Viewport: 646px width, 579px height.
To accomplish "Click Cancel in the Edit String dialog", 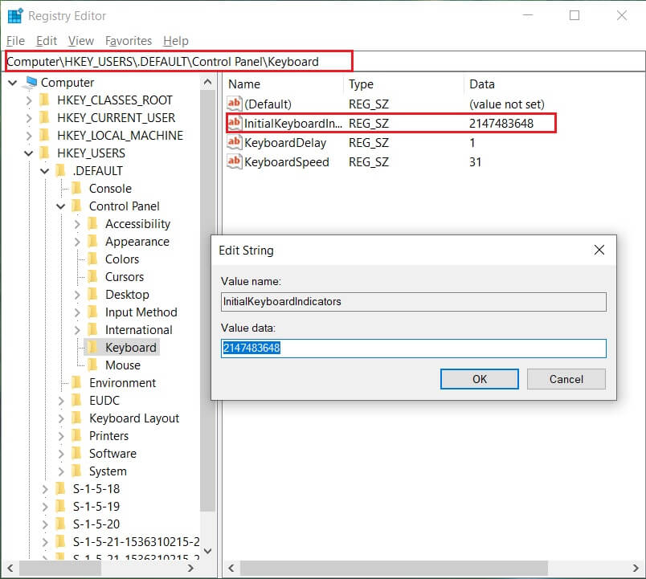I will (x=566, y=378).
